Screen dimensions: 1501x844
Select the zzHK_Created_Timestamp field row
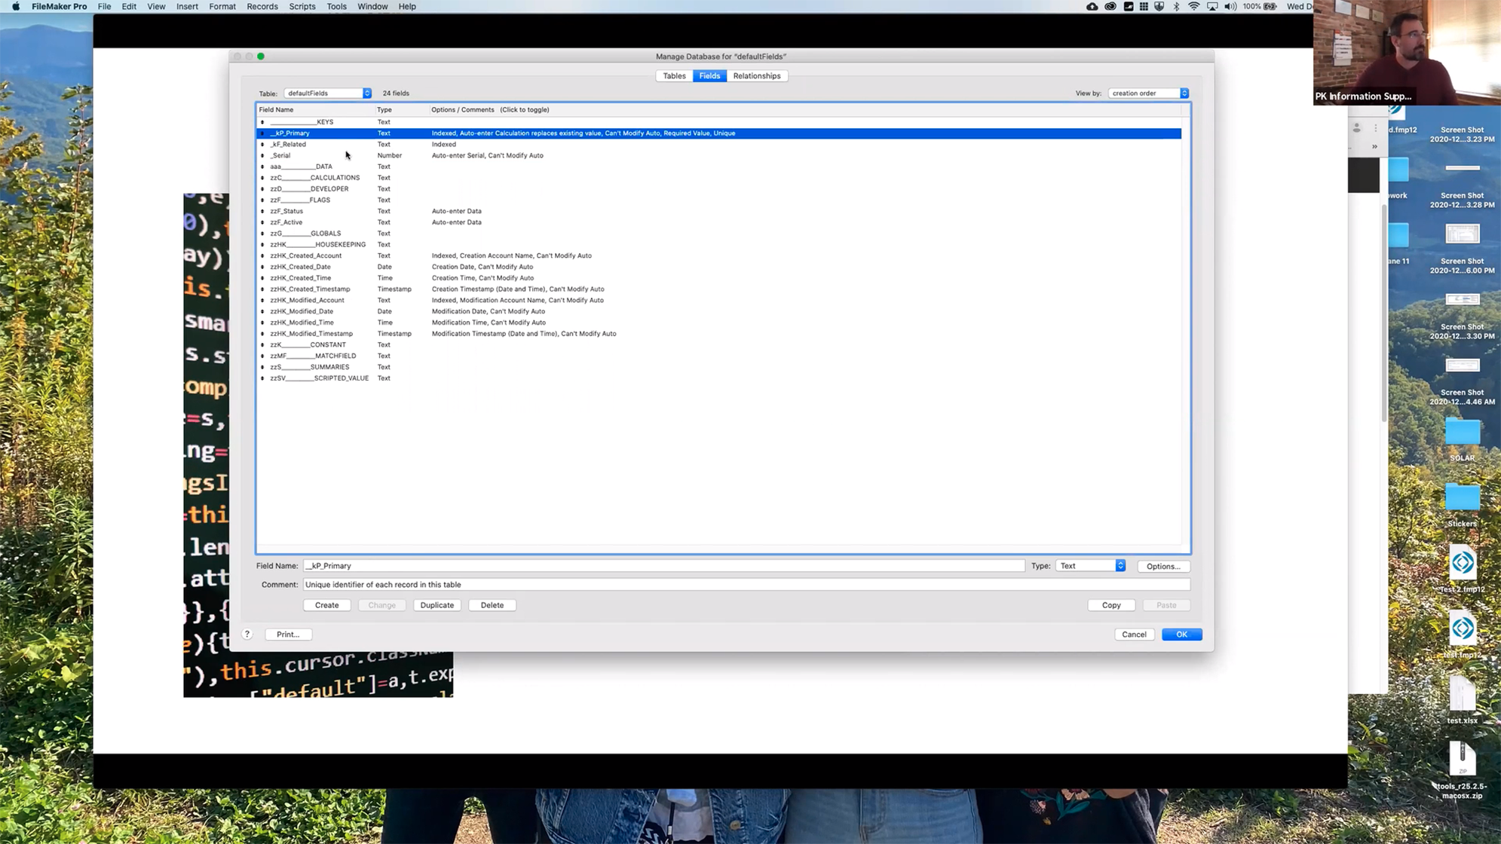719,289
